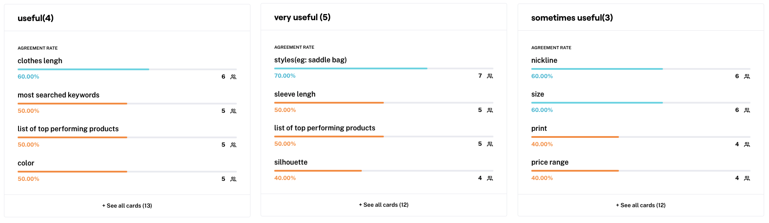The image size is (769, 223).
Task: Click the people icon in color row
Action: (233, 179)
